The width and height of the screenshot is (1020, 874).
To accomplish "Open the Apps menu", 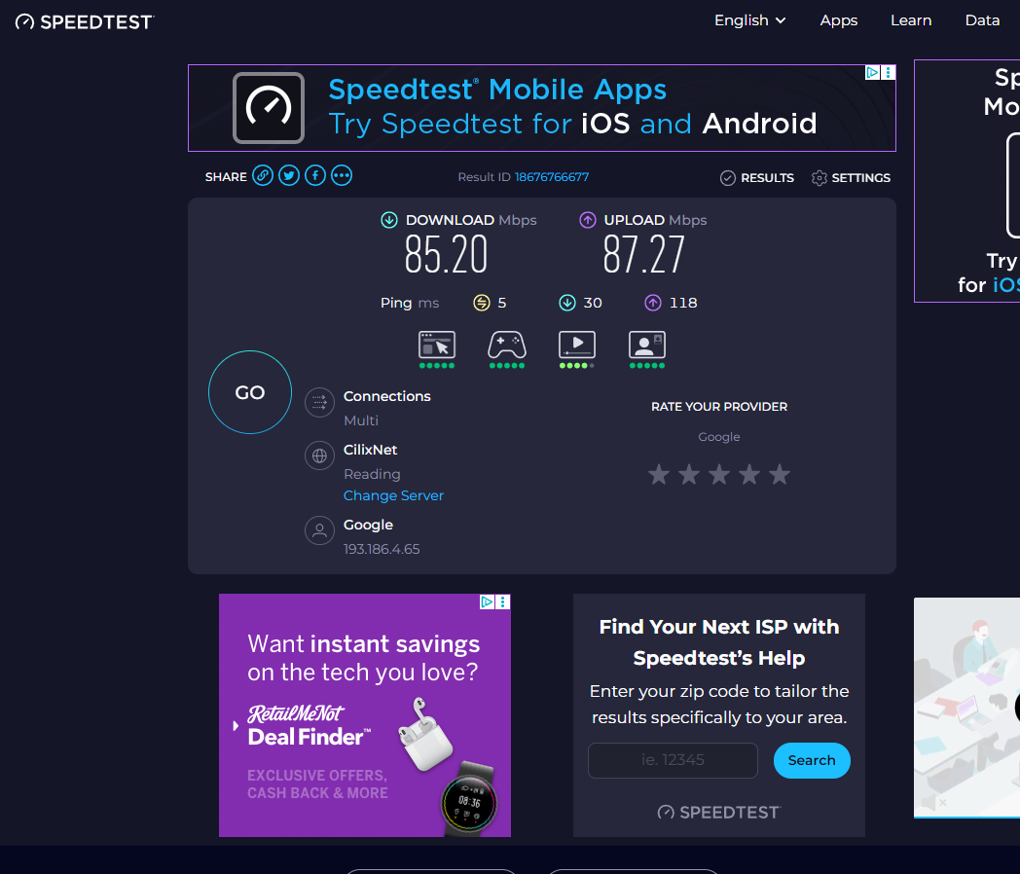I will pyautogui.click(x=839, y=20).
